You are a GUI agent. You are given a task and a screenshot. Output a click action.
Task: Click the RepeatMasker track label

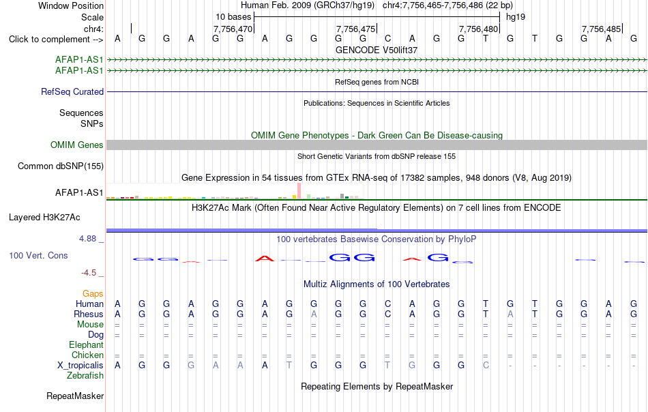75,396
